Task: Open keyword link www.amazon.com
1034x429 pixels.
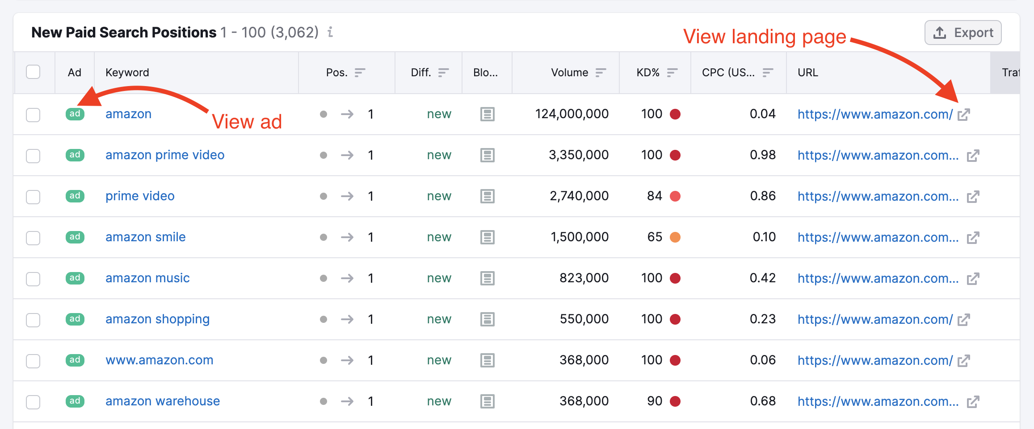Action: pyautogui.click(x=160, y=360)
